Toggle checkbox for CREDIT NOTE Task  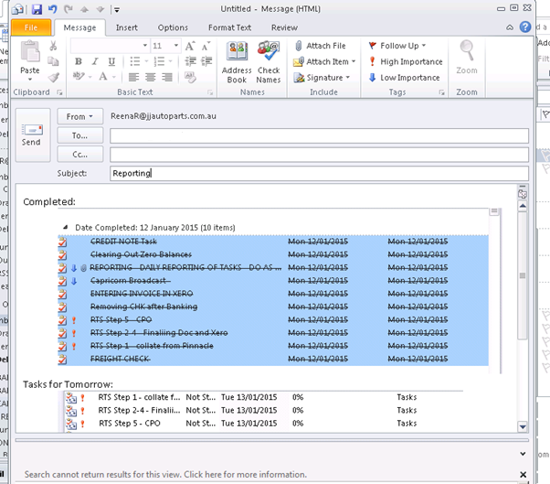[62, 242]
